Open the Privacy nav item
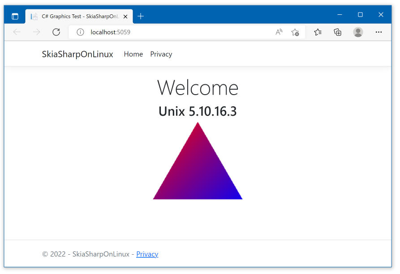 click(x=161, y=54)
